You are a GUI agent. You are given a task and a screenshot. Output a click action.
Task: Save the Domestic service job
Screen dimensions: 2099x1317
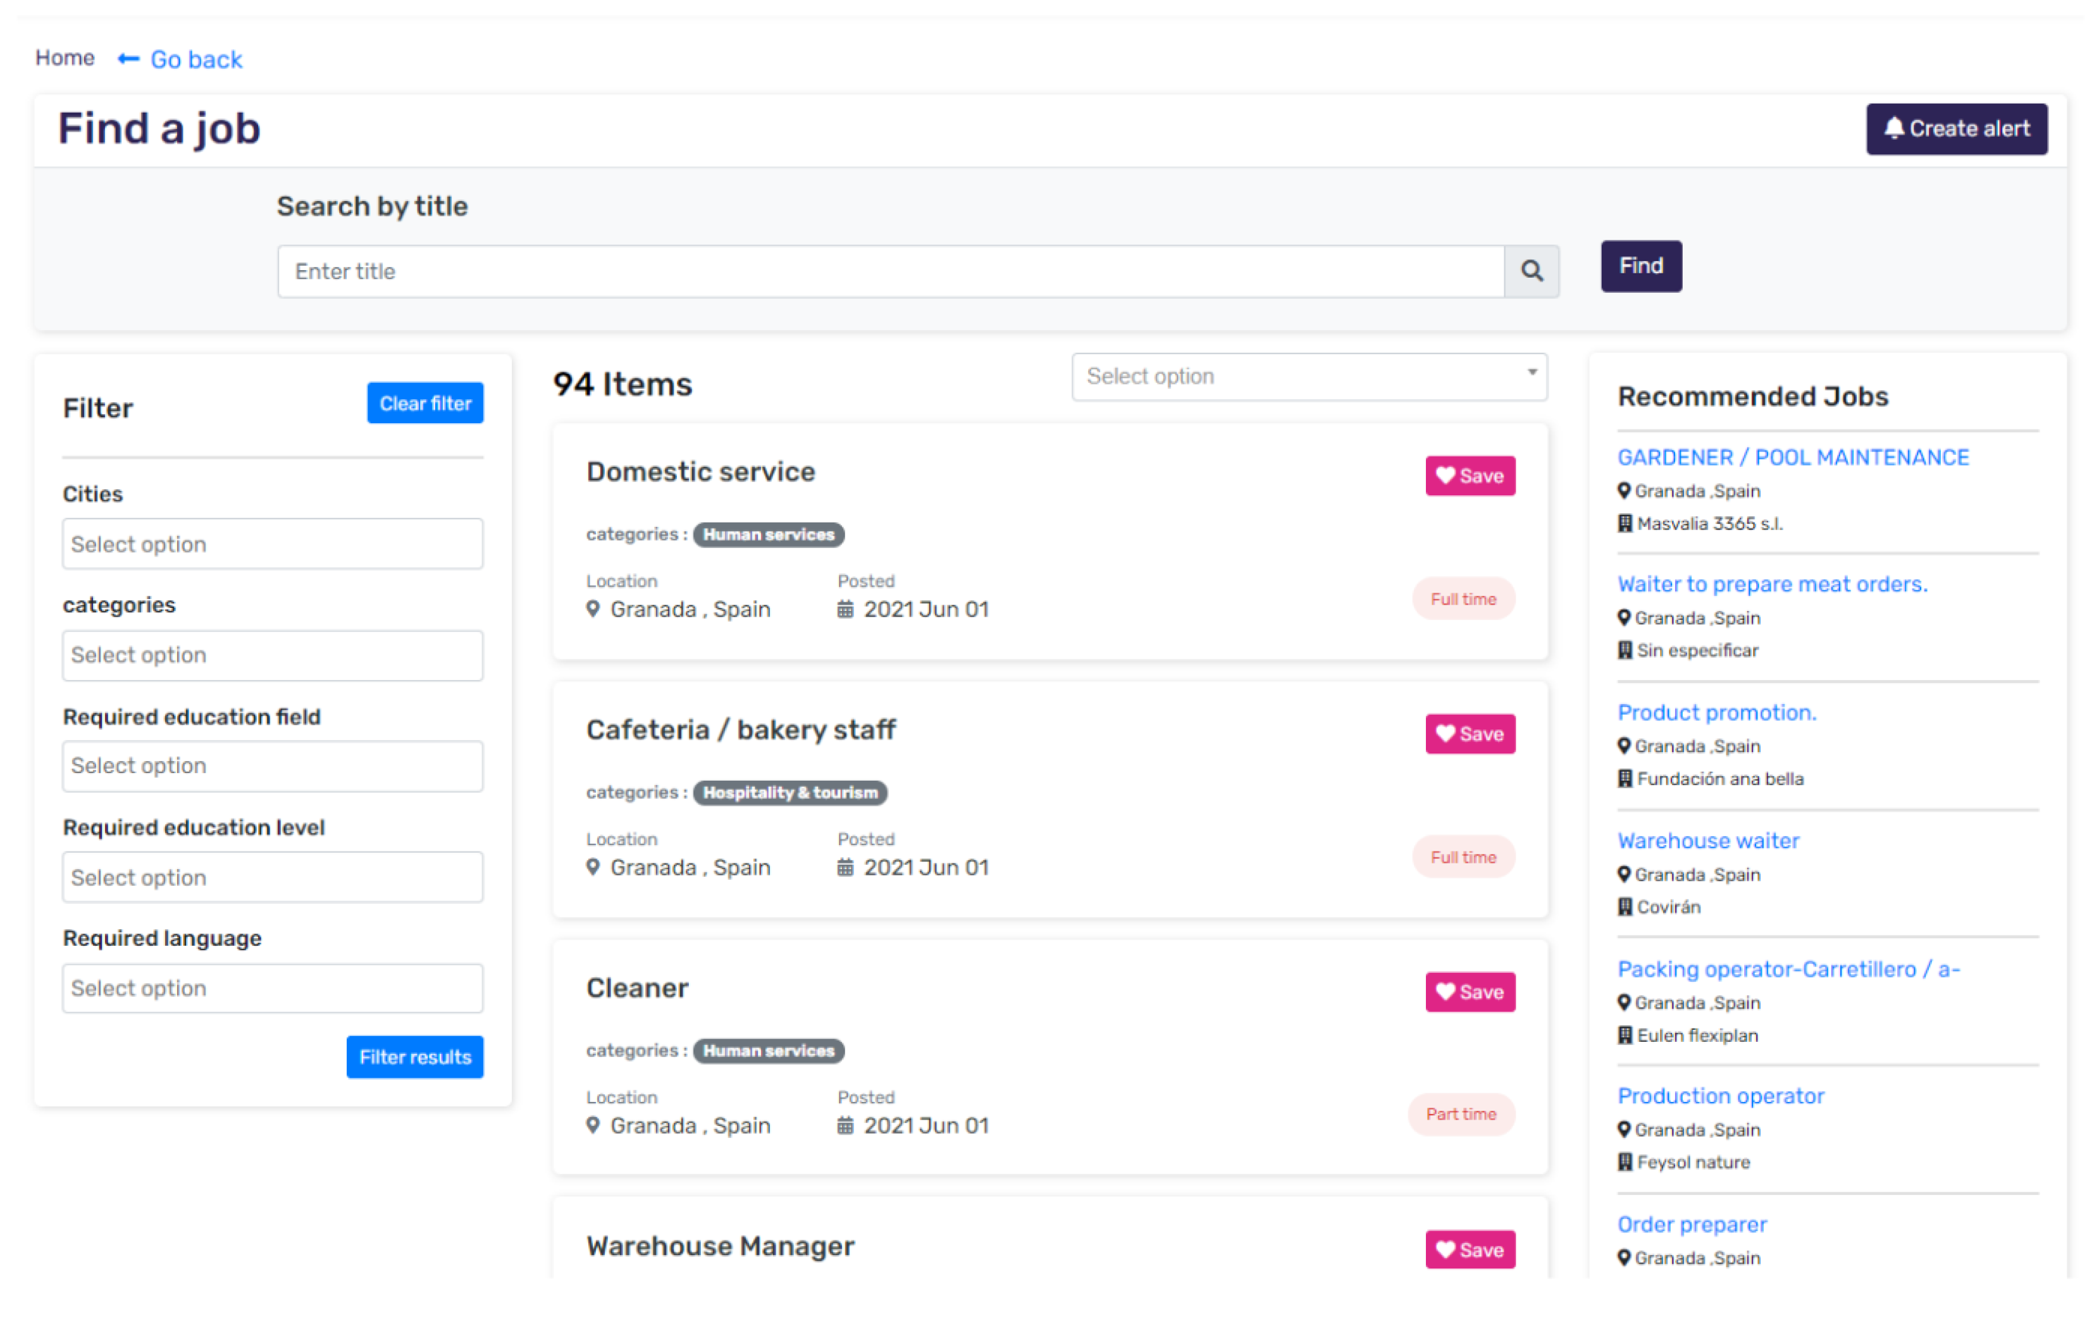1470,476
